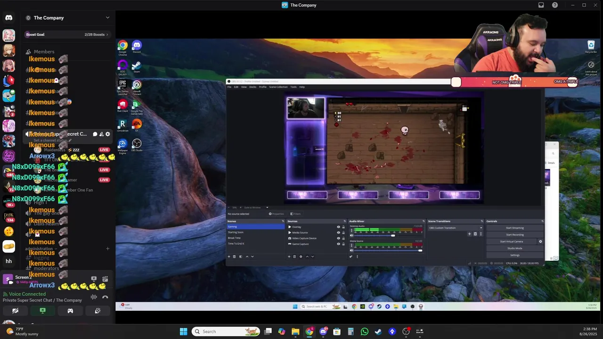The width and height of the screenshot is (603, 339).
Task: Open Epic Games Launcher shortcut
Action: (122, 87)
